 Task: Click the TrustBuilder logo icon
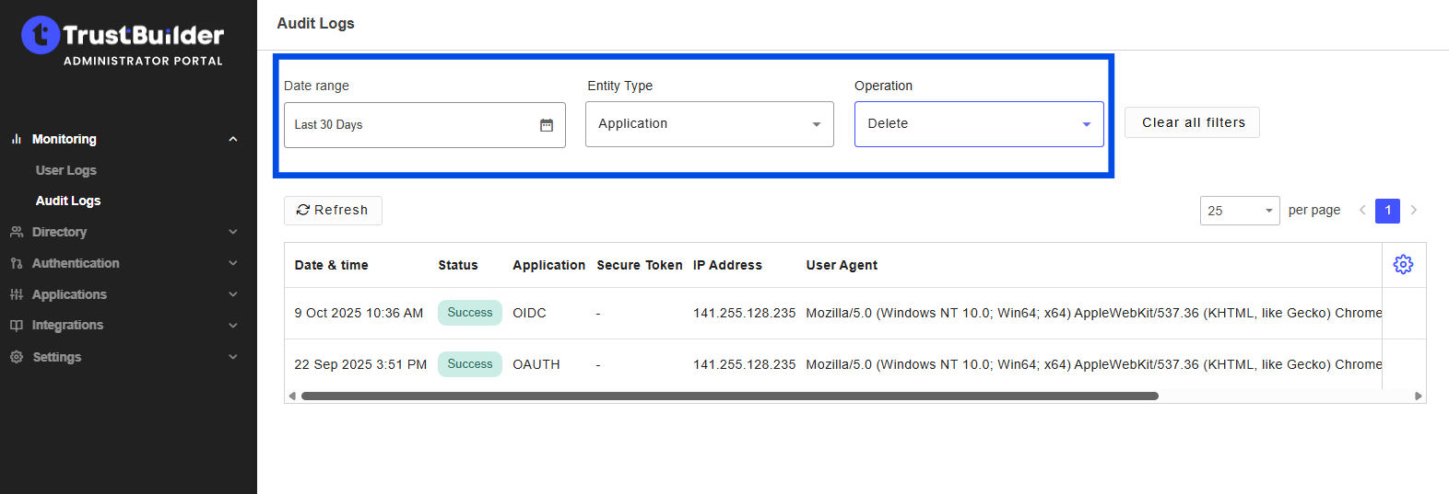41,35
